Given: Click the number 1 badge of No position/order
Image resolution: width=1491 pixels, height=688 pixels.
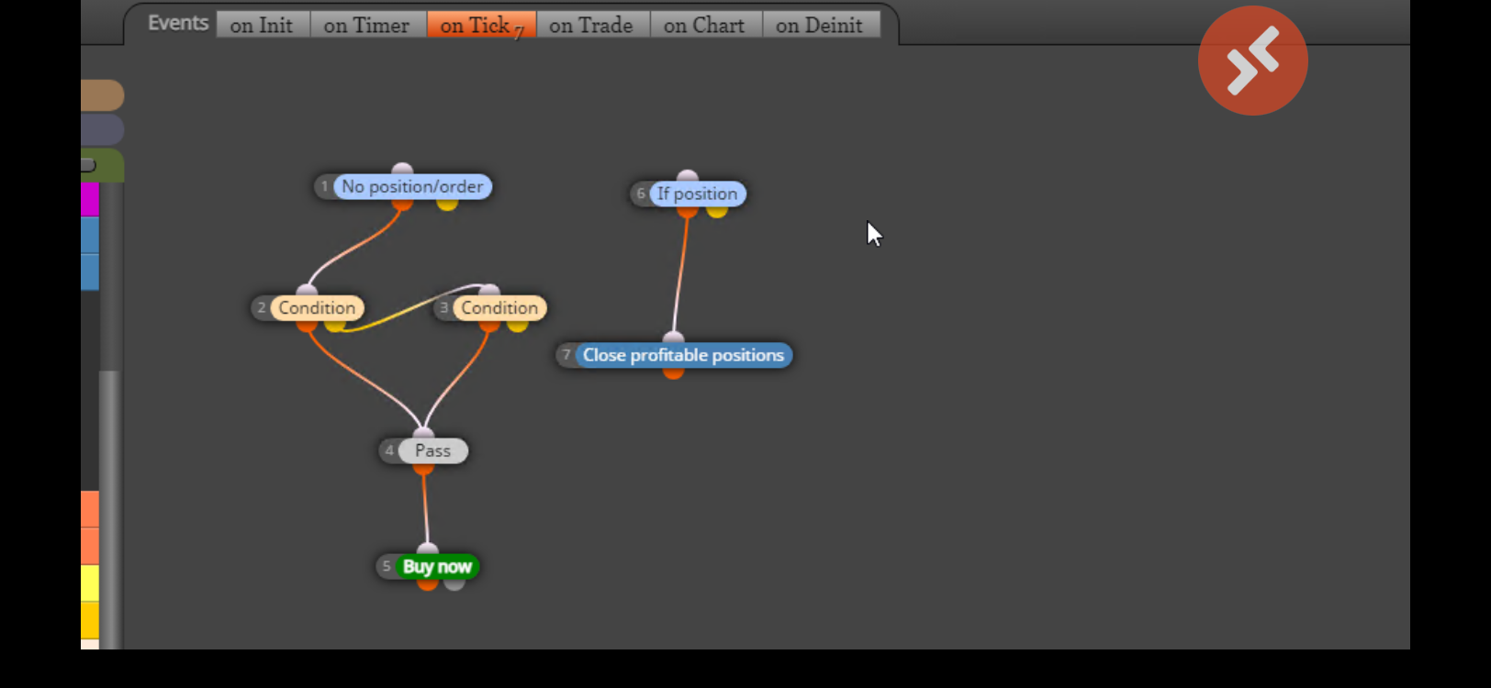Looking at the screenshot, I should click(x=324, y=186).
